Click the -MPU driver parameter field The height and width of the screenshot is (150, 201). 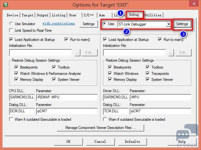tap(160, 97)
